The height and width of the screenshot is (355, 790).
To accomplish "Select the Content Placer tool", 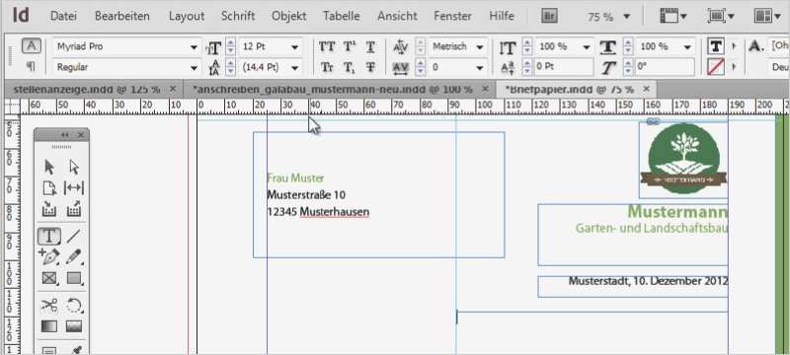I will (x=74, y=208).
